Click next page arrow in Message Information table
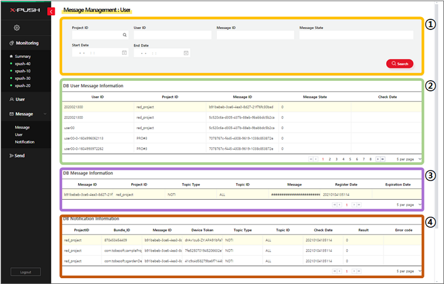The height and width of the screenshot is (284, 444). (x=354, y=204)
